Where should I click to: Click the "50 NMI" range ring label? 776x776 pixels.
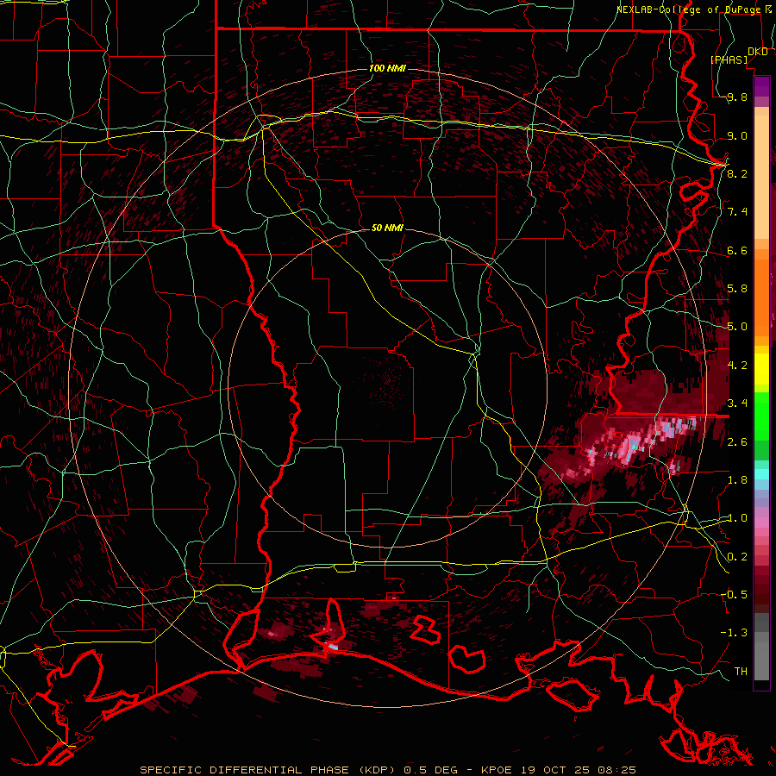(x=387, y=228)
